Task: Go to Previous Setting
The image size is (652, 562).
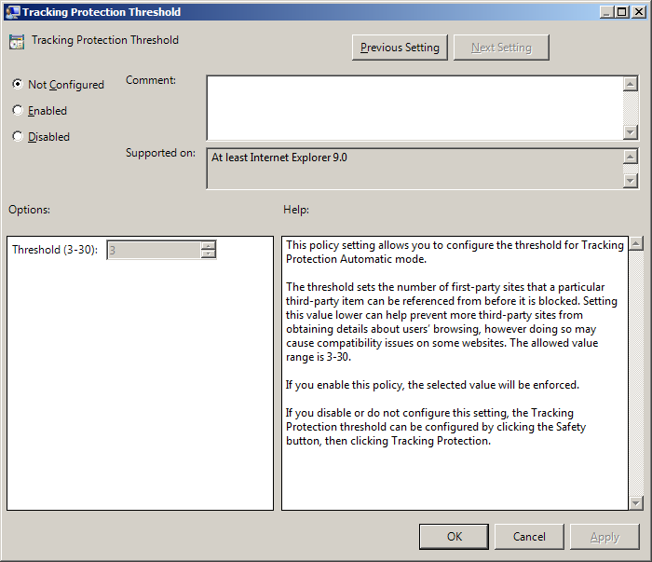Action: [x=401, y=48]
